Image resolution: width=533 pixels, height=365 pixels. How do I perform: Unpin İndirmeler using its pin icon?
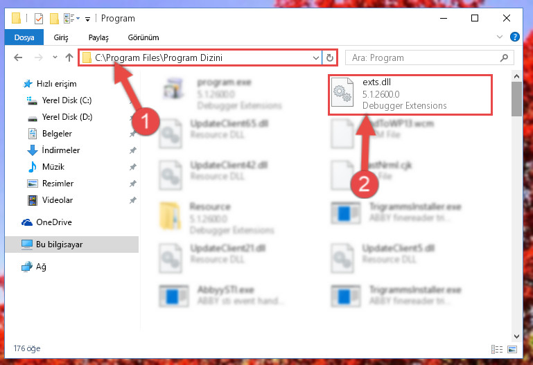(x=132, y=150)
